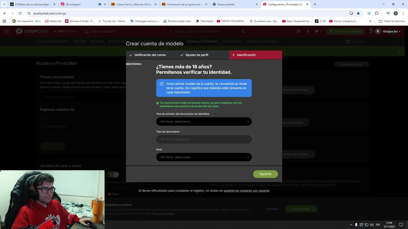408x229 pixels.
Task: Expand the bookmarks overflow chevron
Action: point(370,21)
